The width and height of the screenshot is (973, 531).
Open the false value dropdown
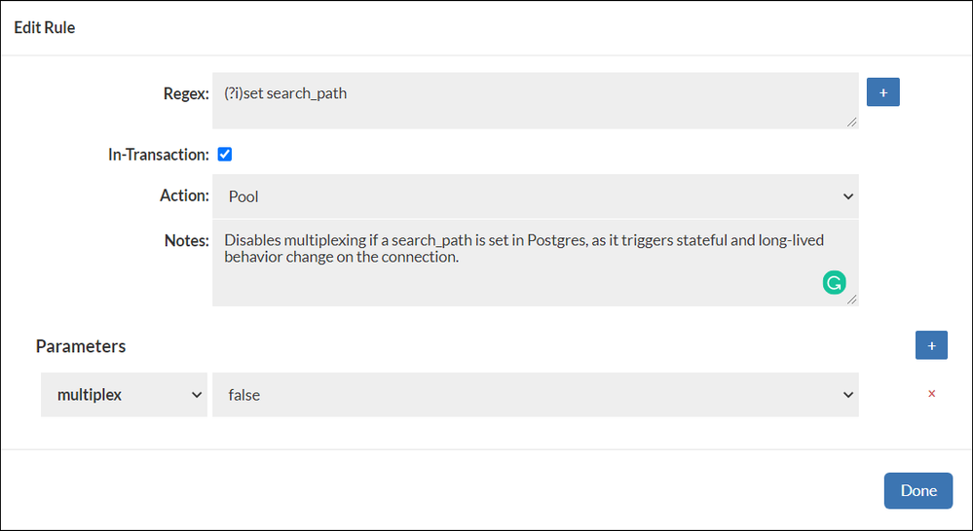536,395
